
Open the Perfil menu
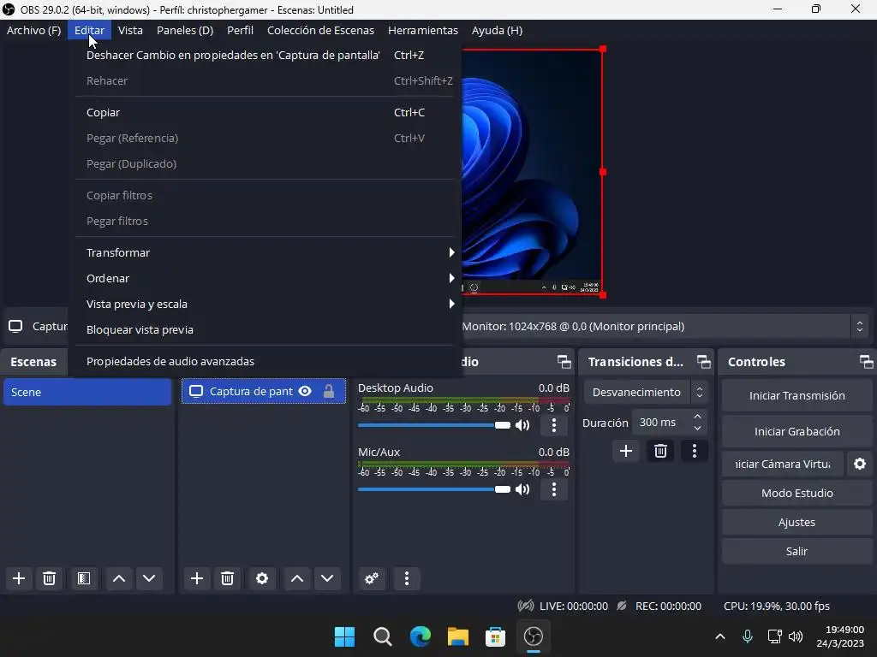coord(240,30)
